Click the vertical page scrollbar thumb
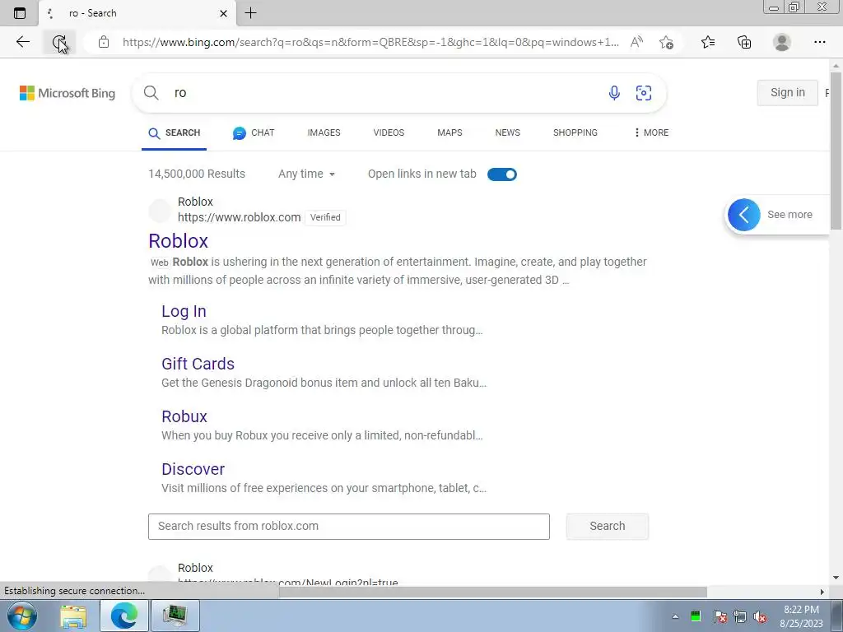This screenshot has height=632, width=843. [836, 151]
